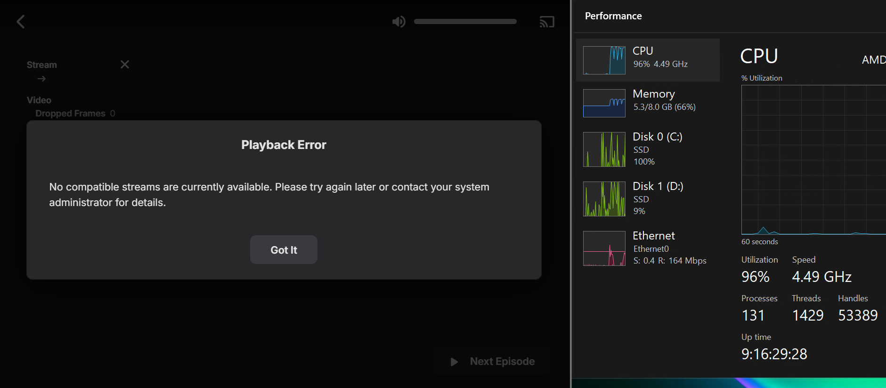Click the cast to device icon
Screen dimensions: 886x388
547,22
